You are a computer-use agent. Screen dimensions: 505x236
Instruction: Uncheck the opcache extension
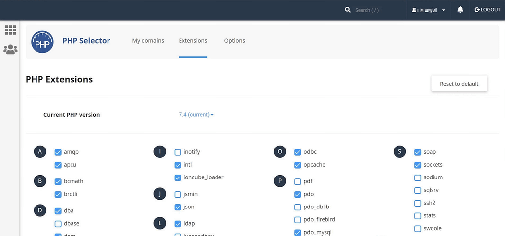[298, 165]
